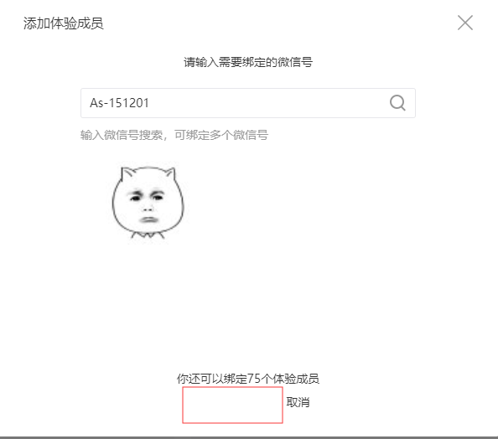
Task: Select the cat-face avatar search result
Action: pyautogui.click(x=148, y=203)
